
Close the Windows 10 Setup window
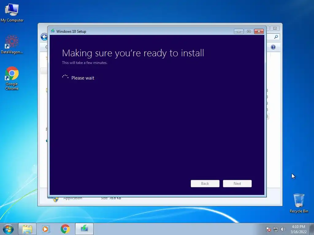[x=259, y=32]
